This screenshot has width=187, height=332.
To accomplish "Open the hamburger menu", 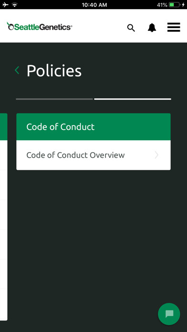I will coord(174,27).
